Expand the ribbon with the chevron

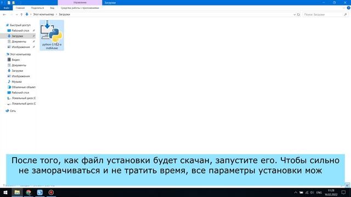pyautogui.click(x=344, y=8)
